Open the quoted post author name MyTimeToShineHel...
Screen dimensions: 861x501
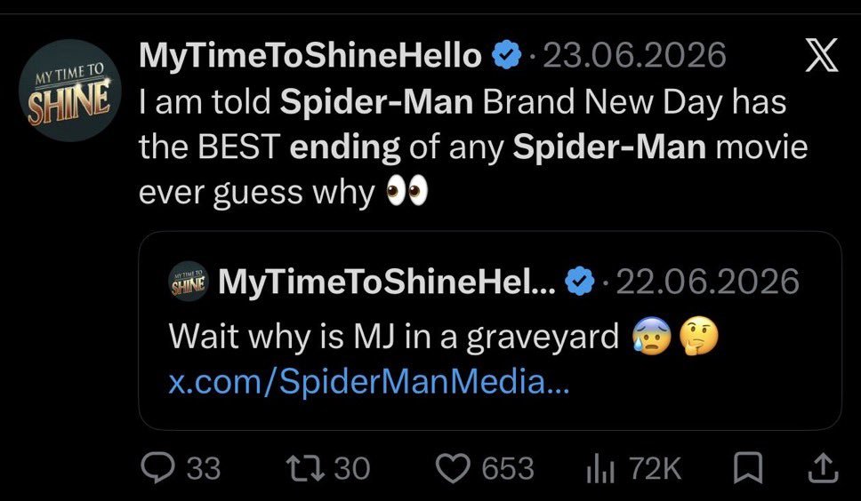(x=387, y=282)
